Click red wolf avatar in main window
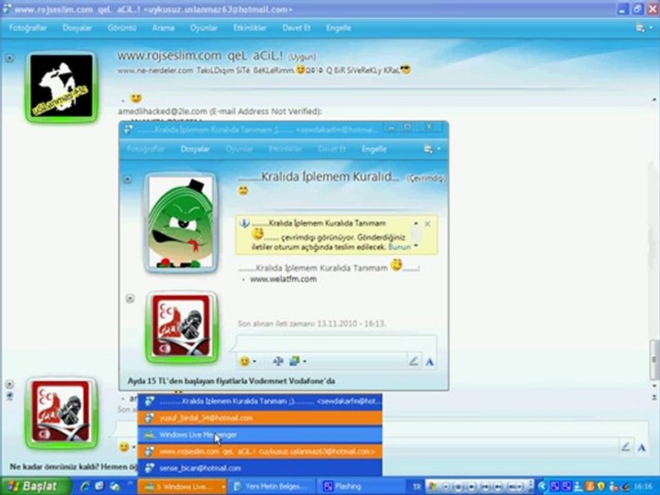 pyautogui.click(x=61, y=412)
